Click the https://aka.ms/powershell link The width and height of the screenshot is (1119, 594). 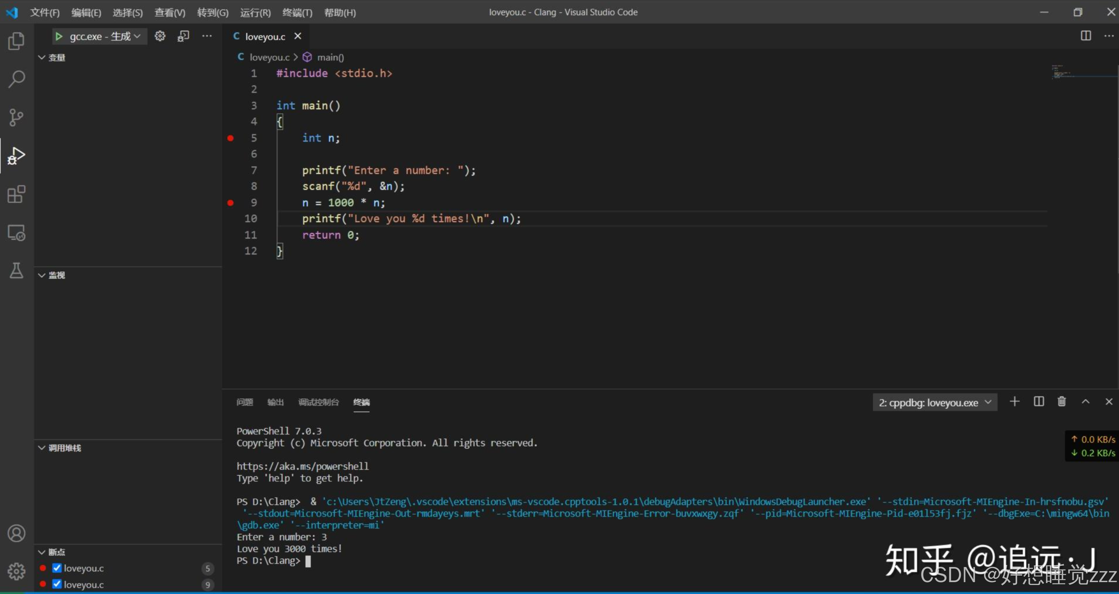tap(303, 466)
